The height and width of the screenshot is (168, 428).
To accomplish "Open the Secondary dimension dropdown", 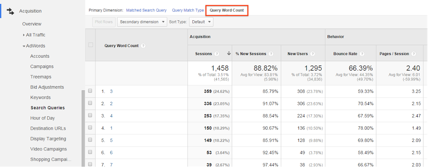I will tap(142, 22).
